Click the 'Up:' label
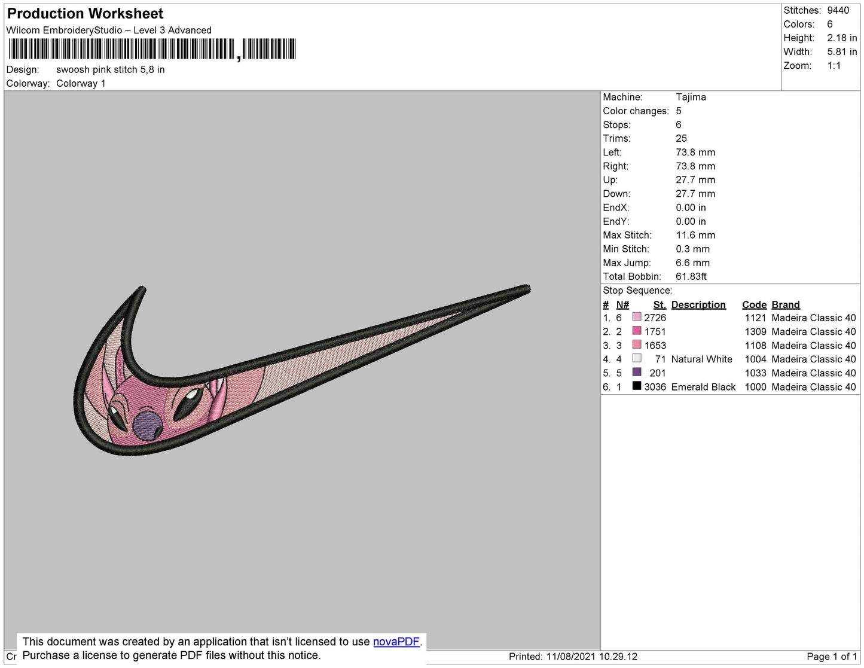The height and width of the screenshot is (668, 864). tap(610, 180)
